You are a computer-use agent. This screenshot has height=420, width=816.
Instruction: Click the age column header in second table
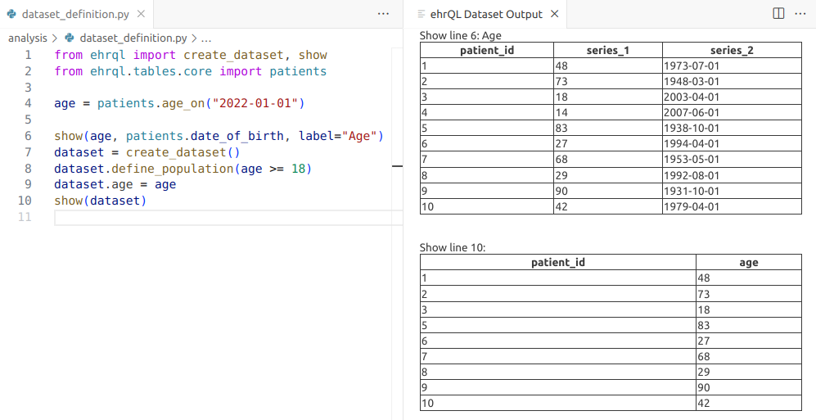click(748, 263)
